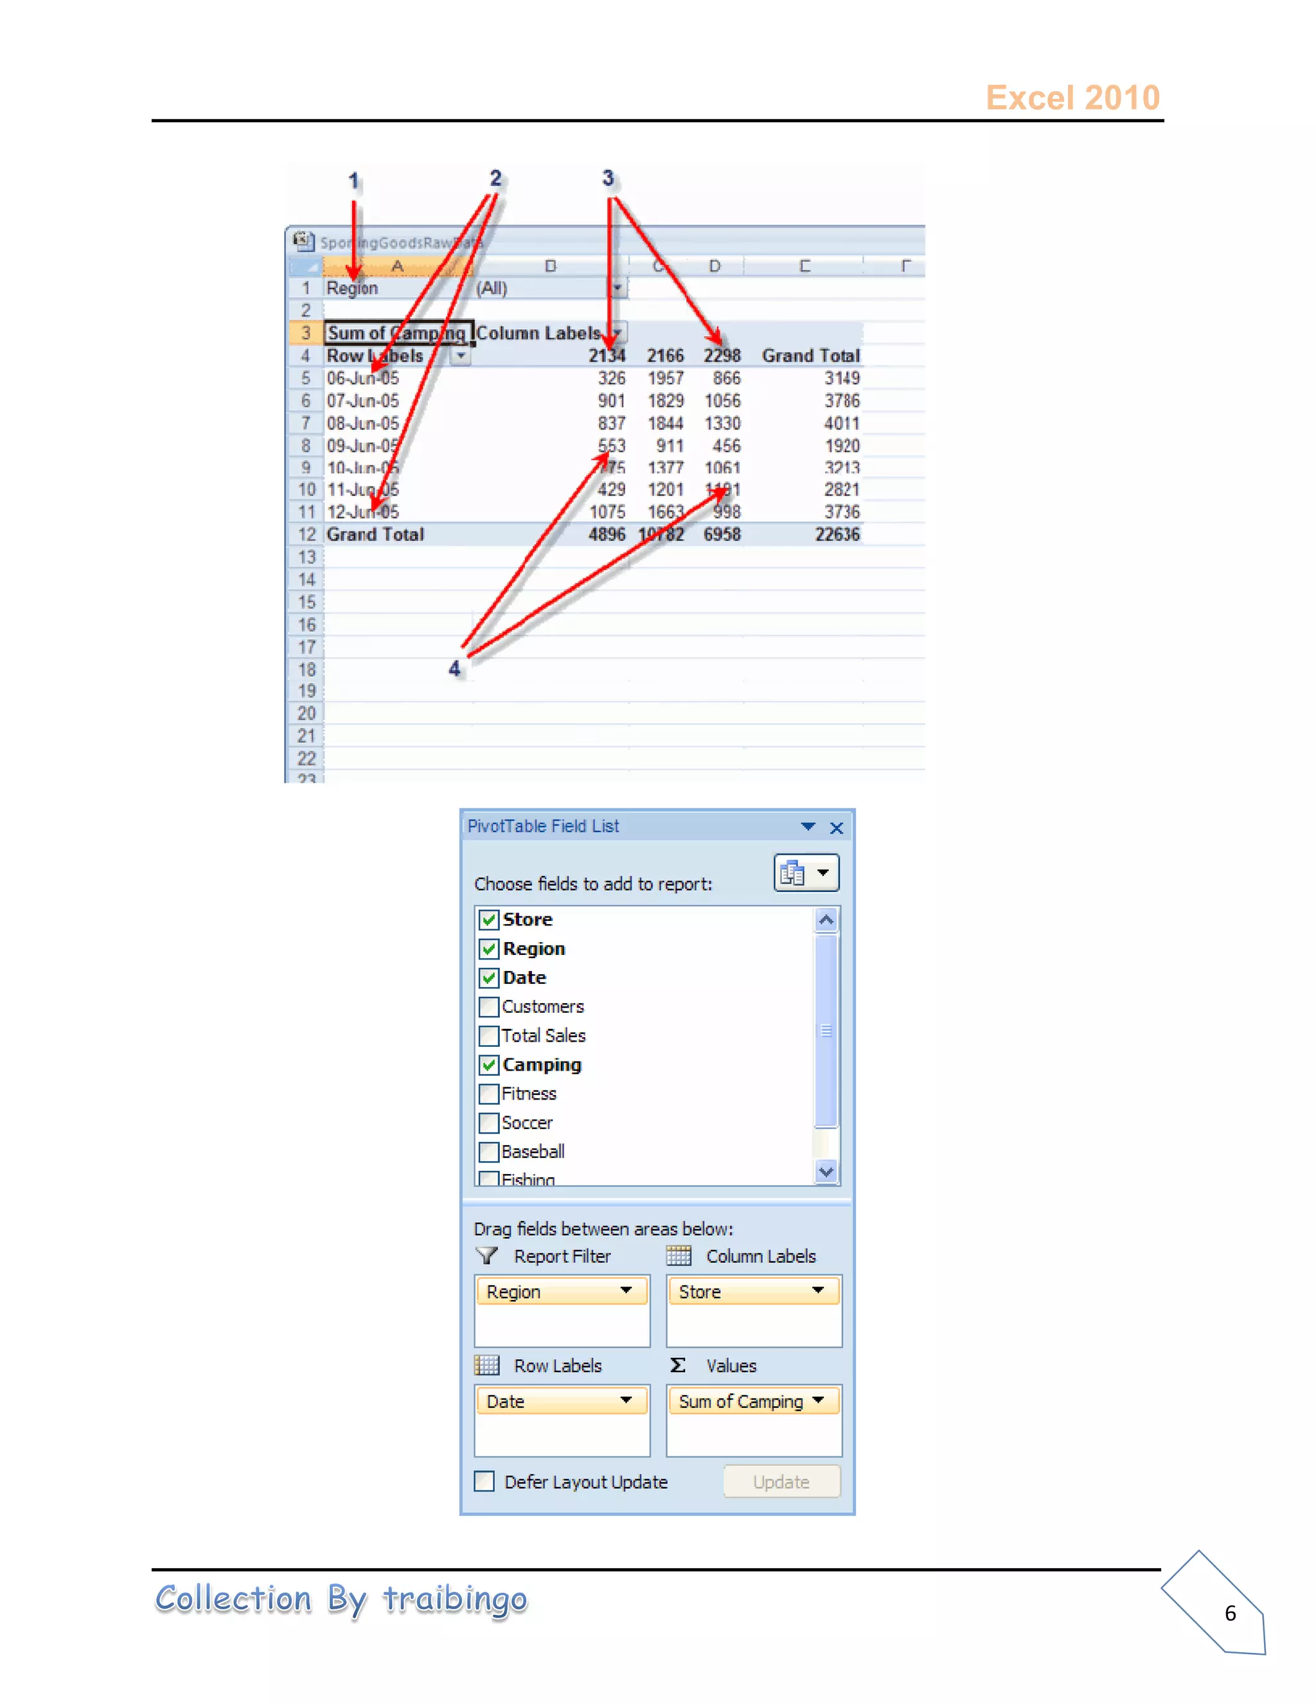Select the 07-Jun-05 row label cell
Image resolution: width=1316 pixels, height=1703 pixels.
click(x=398, y=401)
